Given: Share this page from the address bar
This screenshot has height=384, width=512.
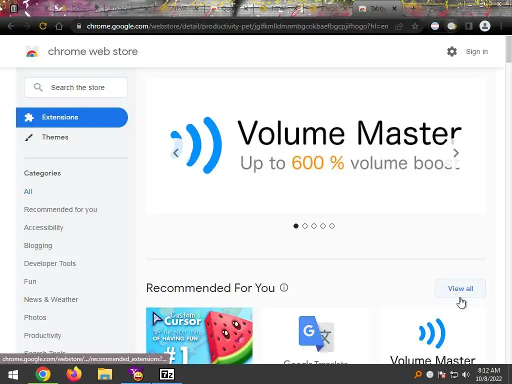Looking at the screenshot, I should (399, 26).
